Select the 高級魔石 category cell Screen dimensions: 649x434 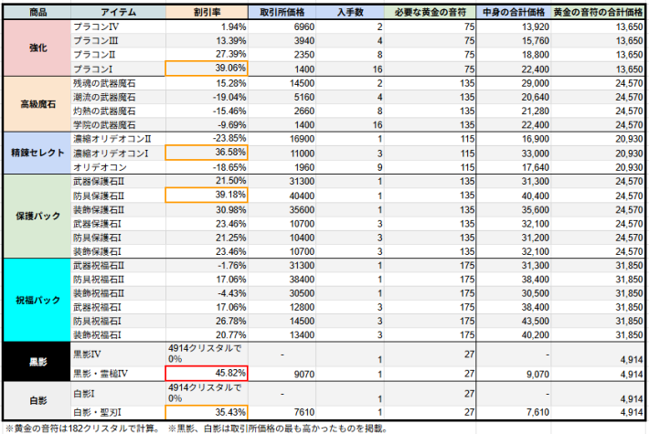pos(37,103)
